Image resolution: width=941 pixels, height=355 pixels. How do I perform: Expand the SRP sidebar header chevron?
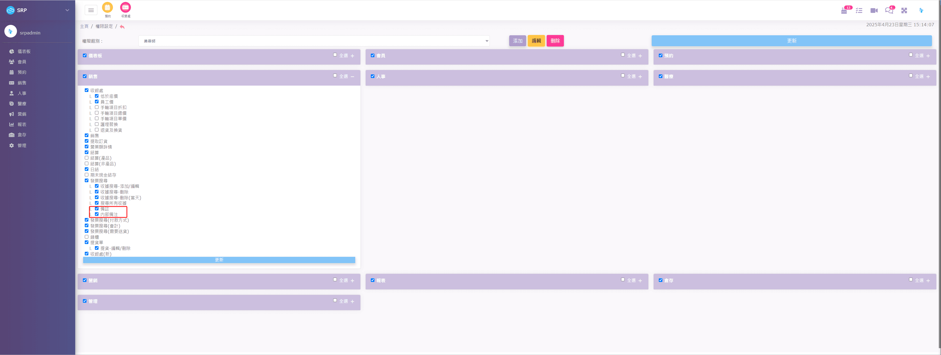tap(67, 10)
